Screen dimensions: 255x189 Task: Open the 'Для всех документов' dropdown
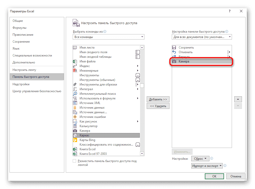(x=202, y=37)
